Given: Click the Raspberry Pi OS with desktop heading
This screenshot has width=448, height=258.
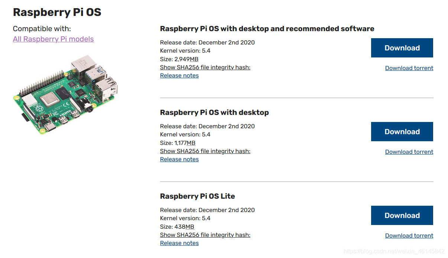Looking at the screenshot, I should click(214, 112).
